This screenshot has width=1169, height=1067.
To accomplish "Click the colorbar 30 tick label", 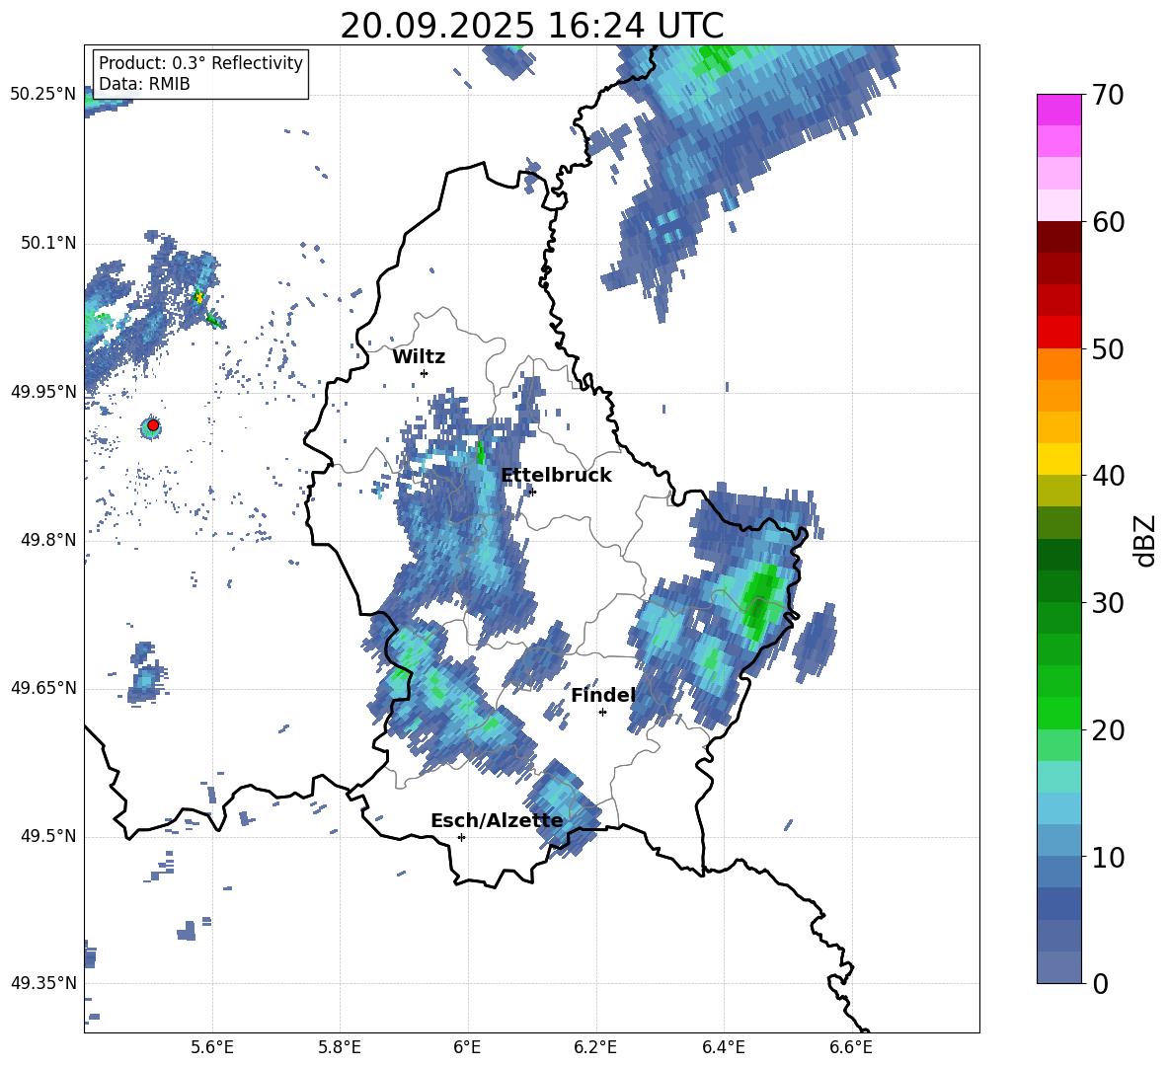I will tap(1108, 603).
